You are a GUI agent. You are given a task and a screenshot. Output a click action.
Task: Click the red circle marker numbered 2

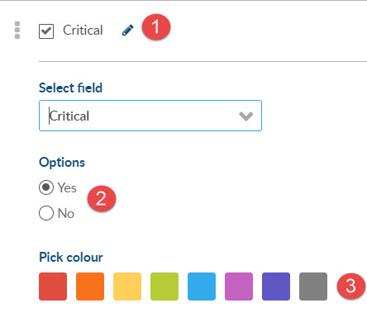point(102,198)
